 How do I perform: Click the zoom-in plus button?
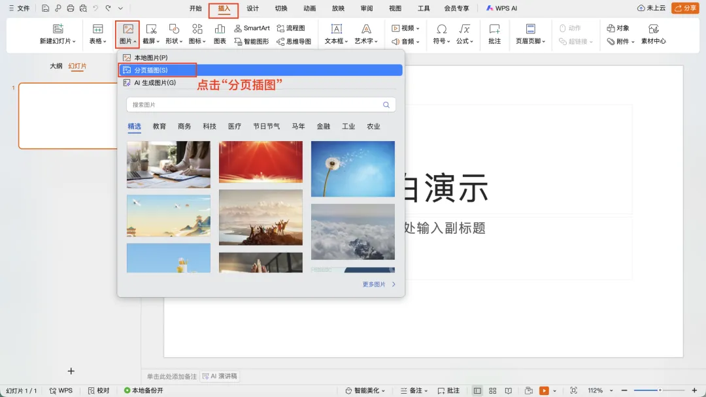tap(694, 390)
